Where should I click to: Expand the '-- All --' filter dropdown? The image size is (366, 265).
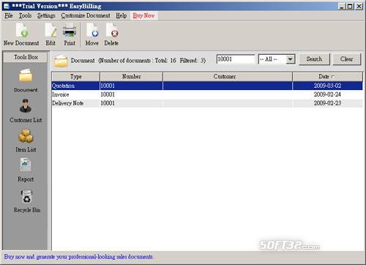[x=290, y=59]
